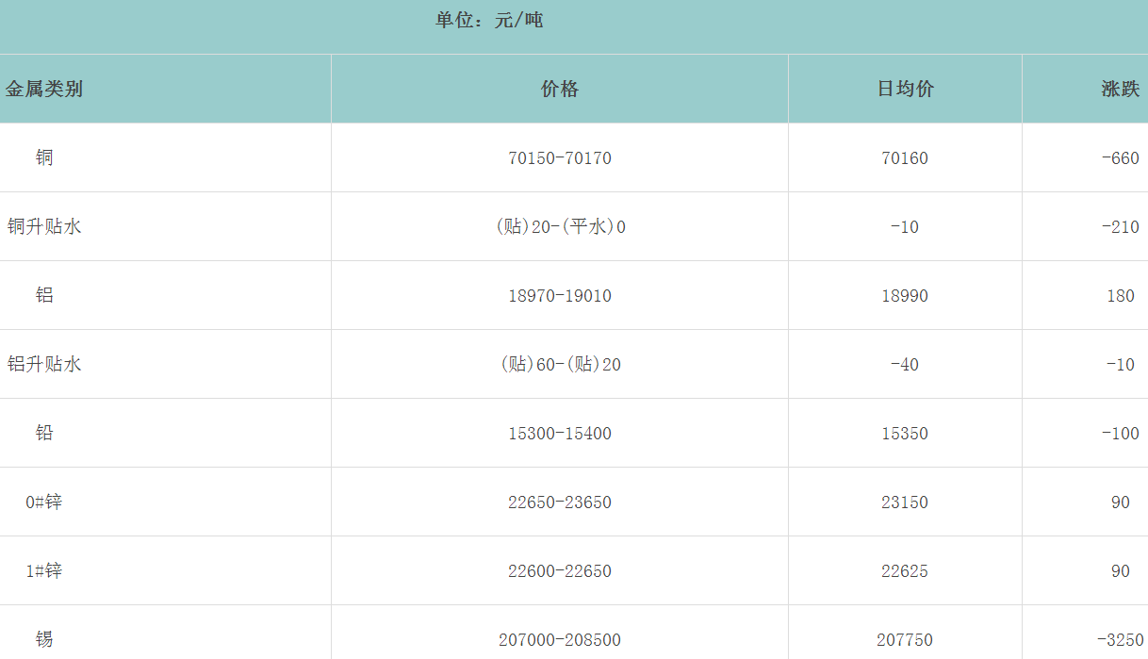Click the 价格 column header
Viewport: 1148px width, 659px height.
[560, 90]
